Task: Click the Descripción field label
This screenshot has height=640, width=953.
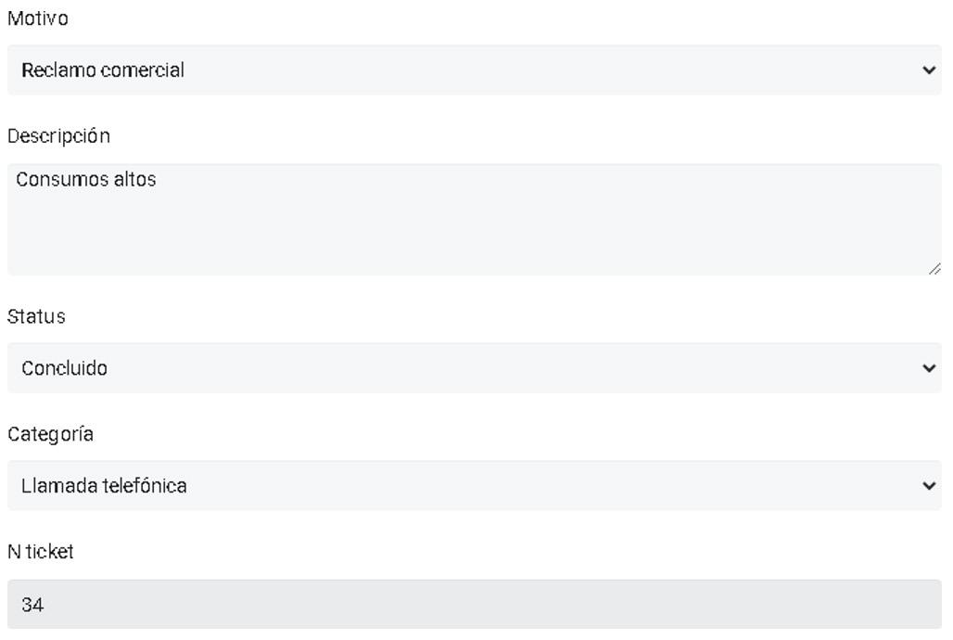Action: (58, 136)
